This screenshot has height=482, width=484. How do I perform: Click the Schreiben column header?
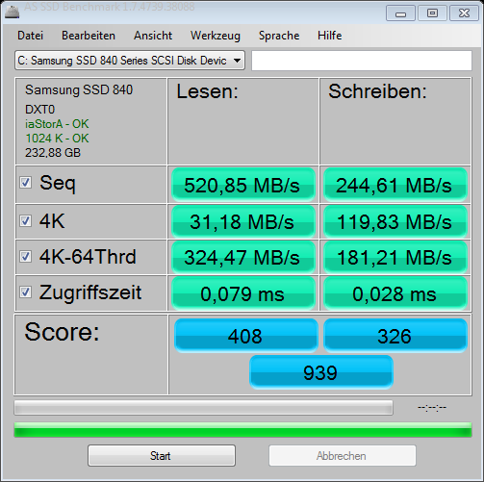point(377,91)
